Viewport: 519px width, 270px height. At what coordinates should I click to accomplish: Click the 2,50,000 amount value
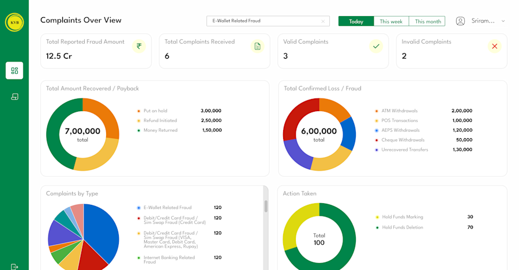click(x=211, y=120)
